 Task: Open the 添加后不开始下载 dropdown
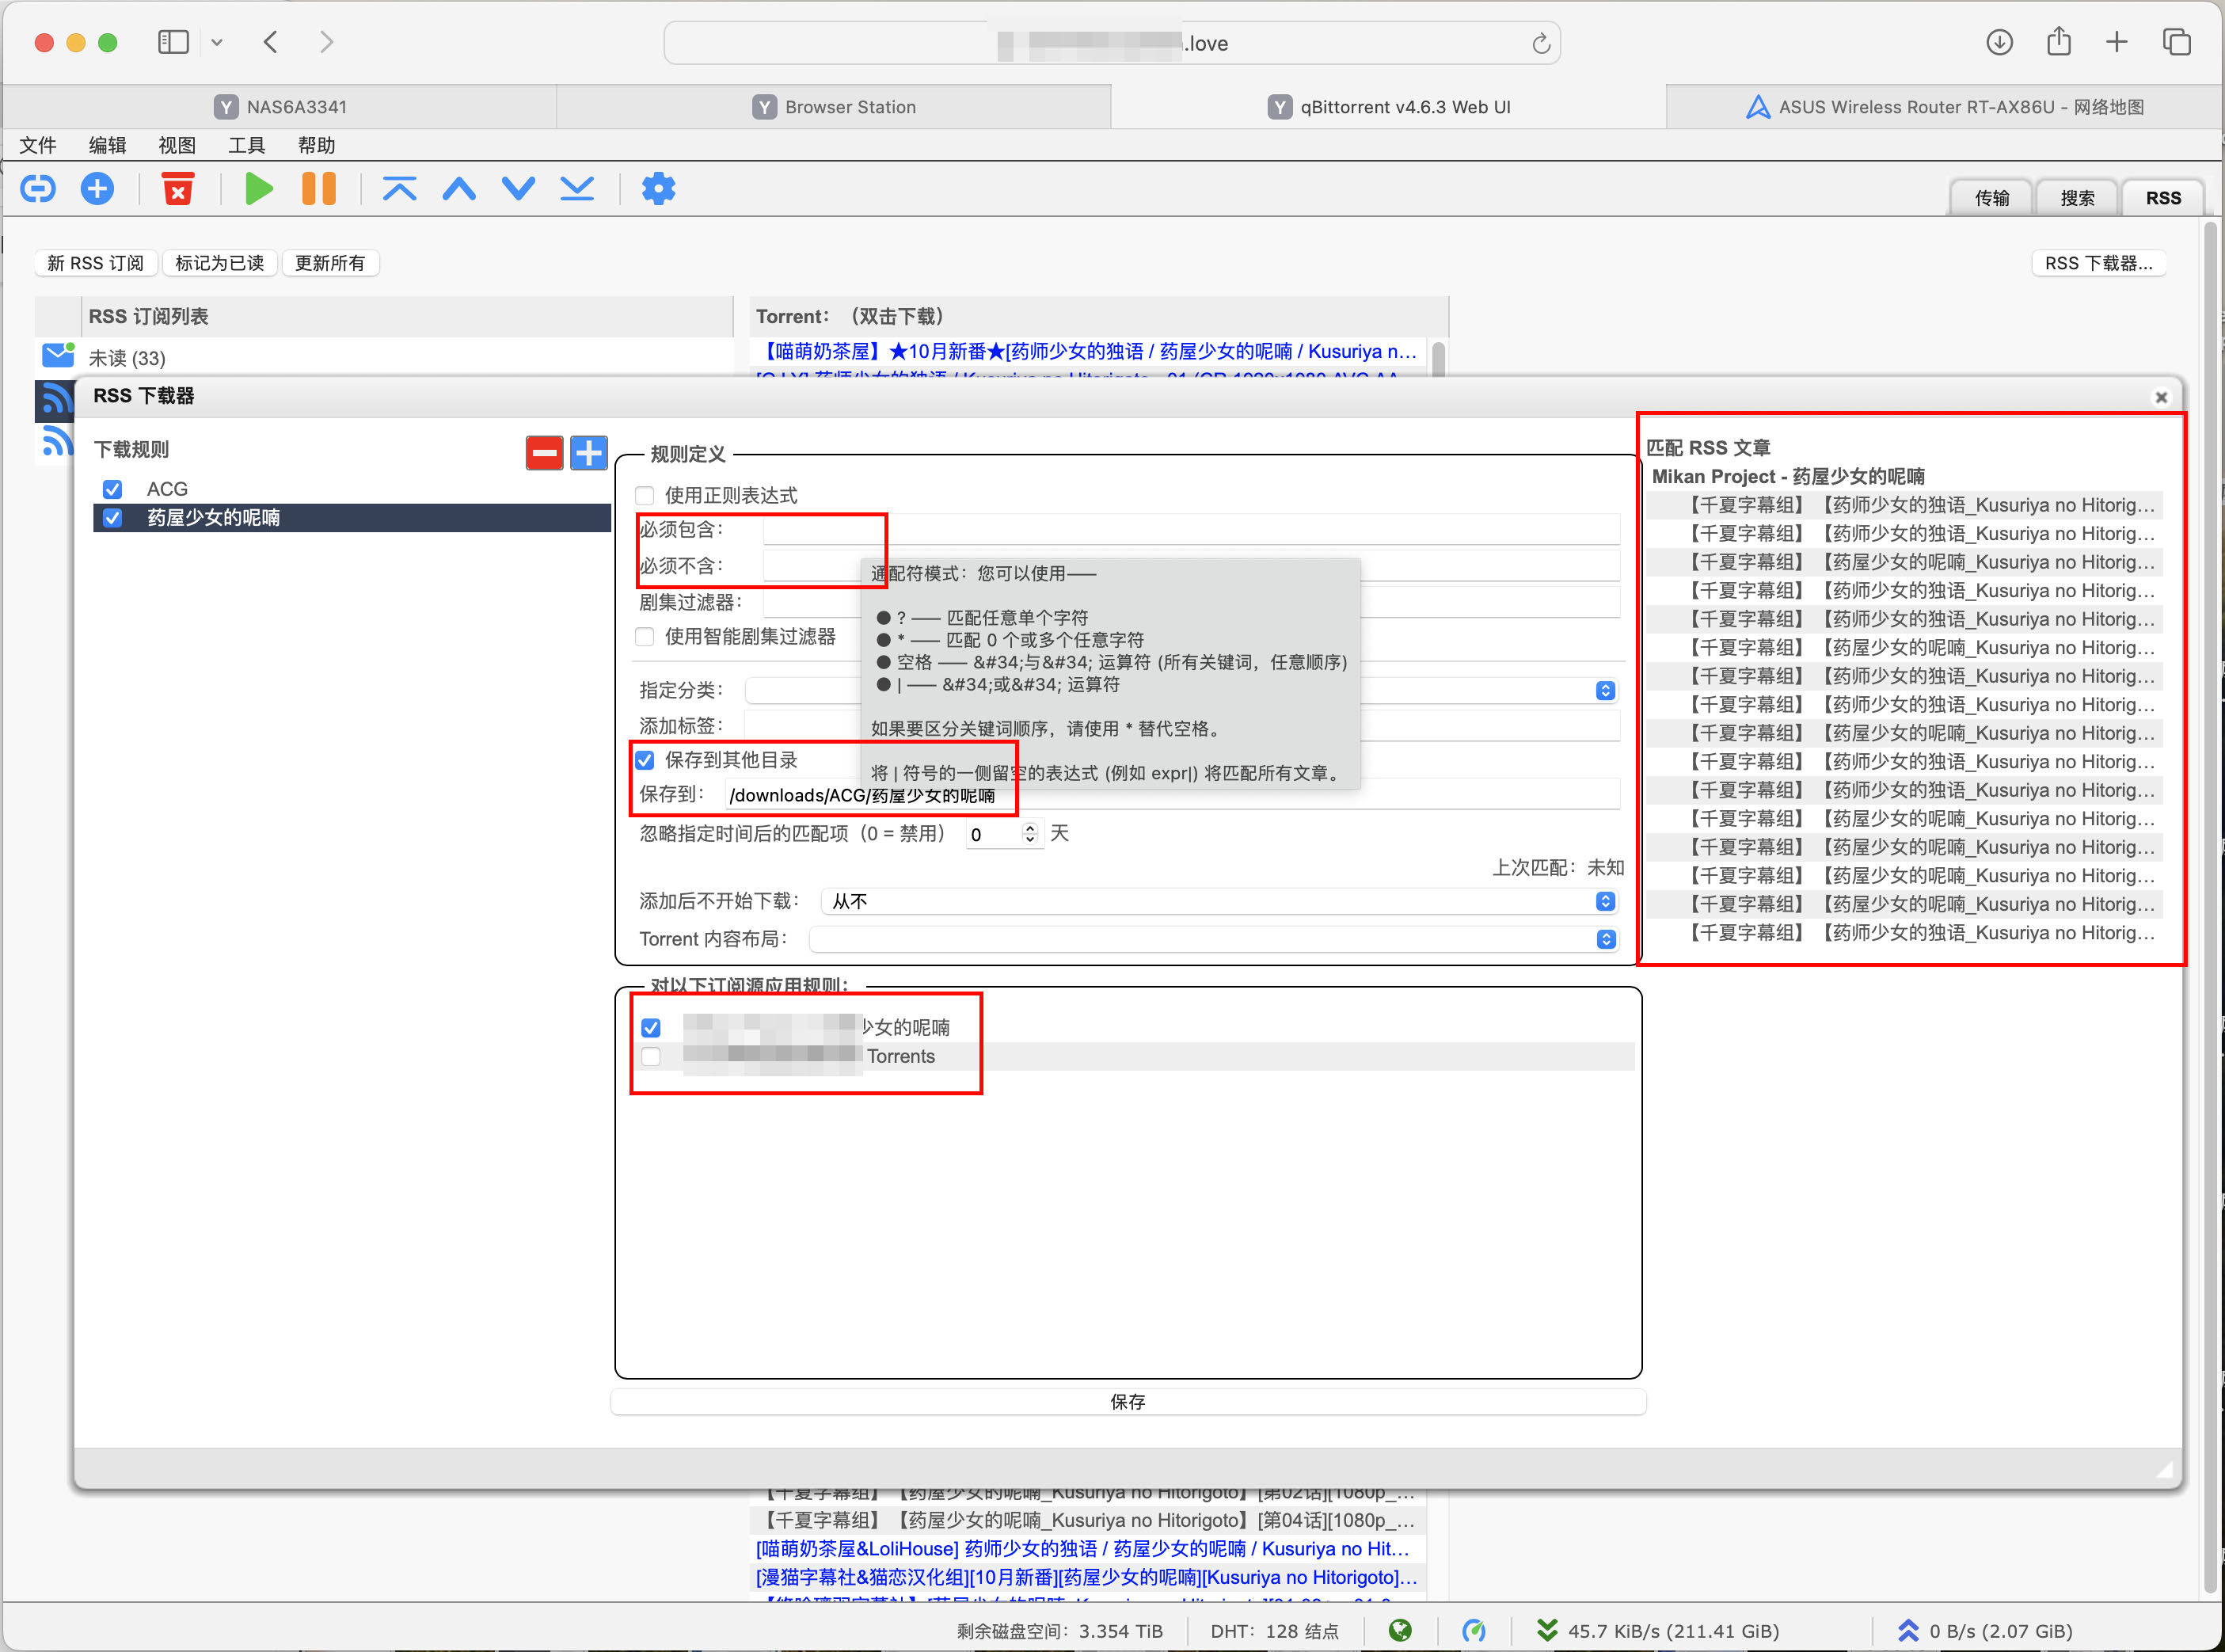(x=1219, y=902)
